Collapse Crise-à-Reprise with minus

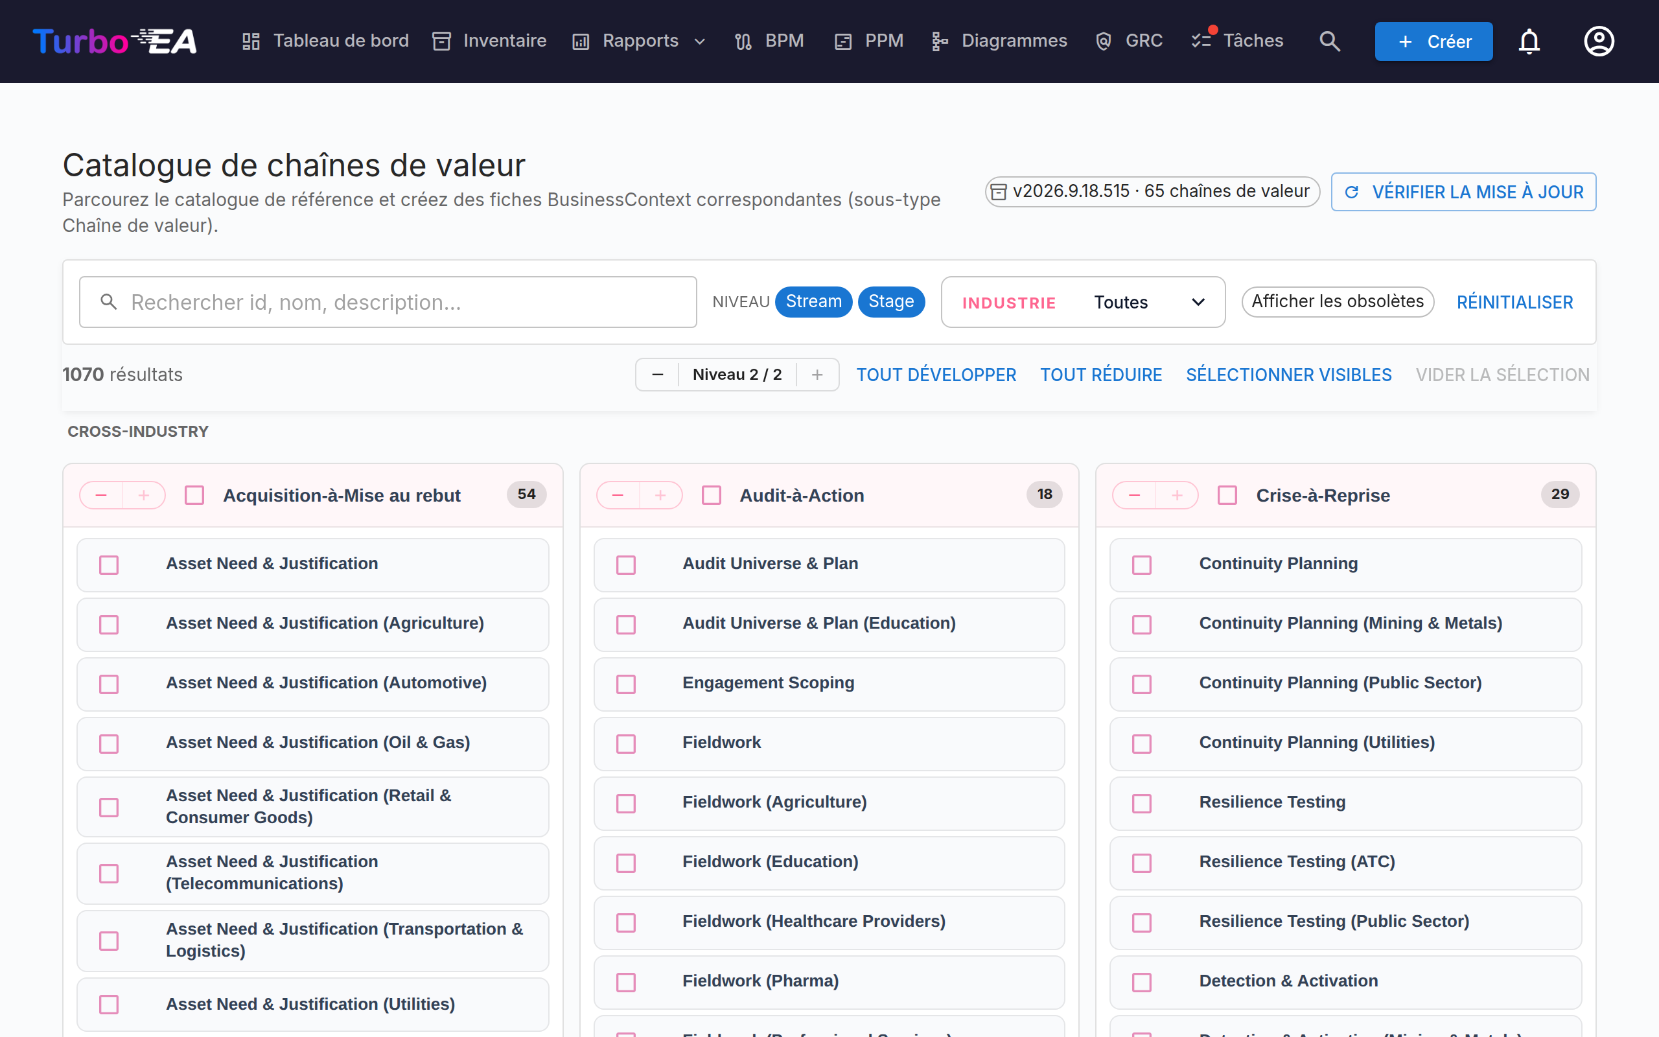point(1135,495)
